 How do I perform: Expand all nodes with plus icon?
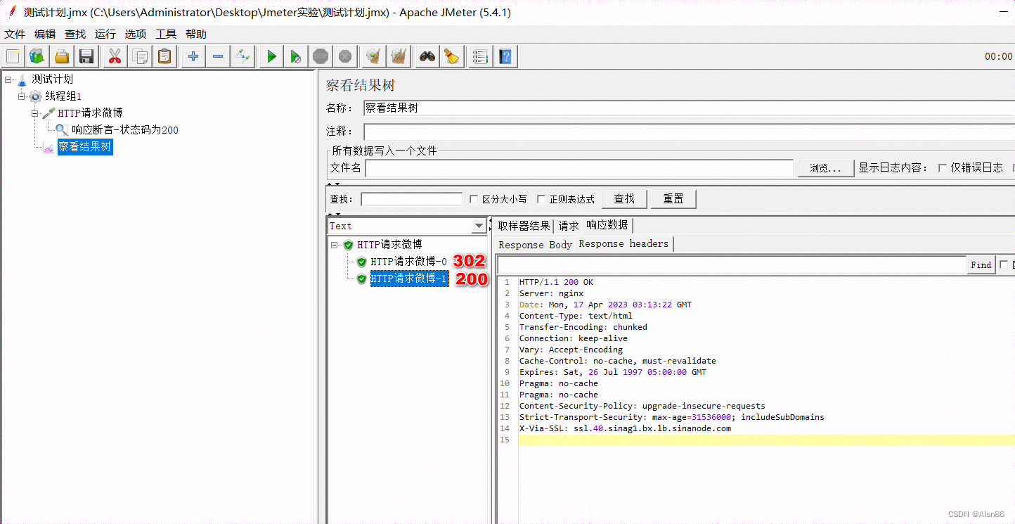(193, 57)
